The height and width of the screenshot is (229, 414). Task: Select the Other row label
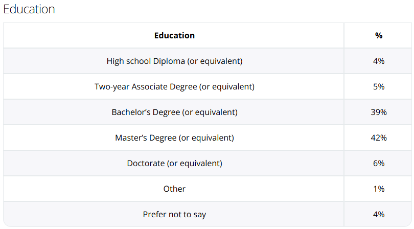tap(174, 189)
